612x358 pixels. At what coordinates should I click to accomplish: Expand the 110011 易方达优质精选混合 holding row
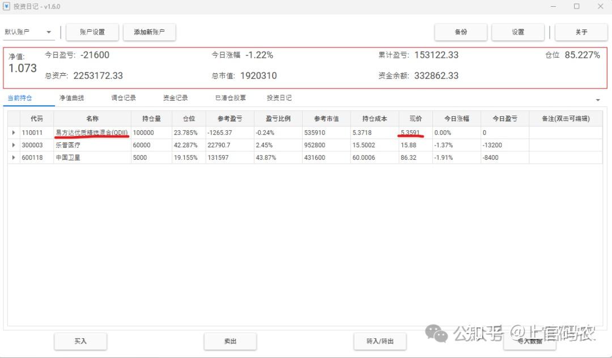14,132
